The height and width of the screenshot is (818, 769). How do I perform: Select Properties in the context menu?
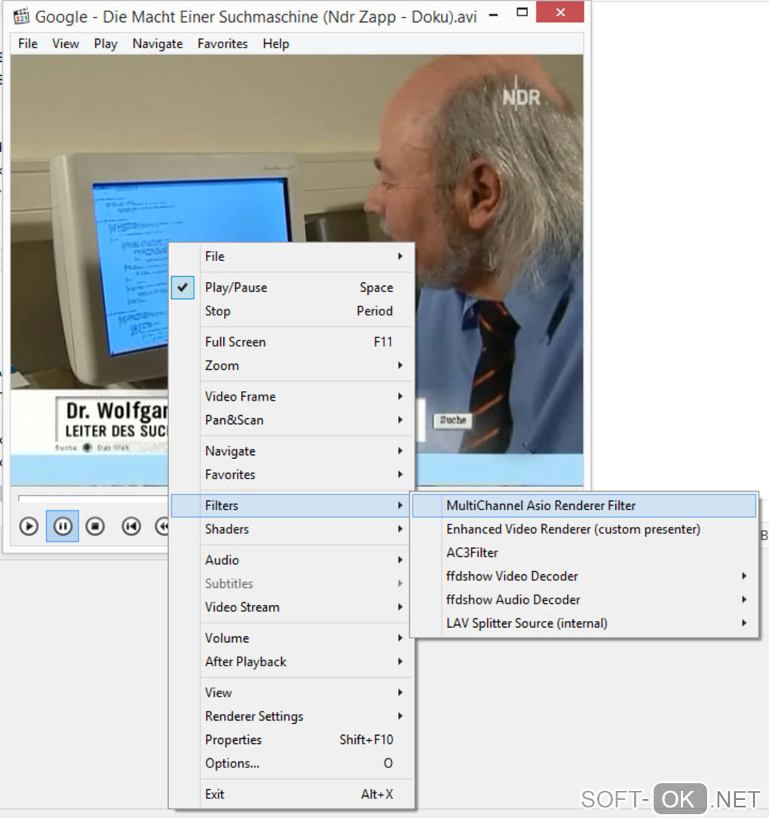292,740
